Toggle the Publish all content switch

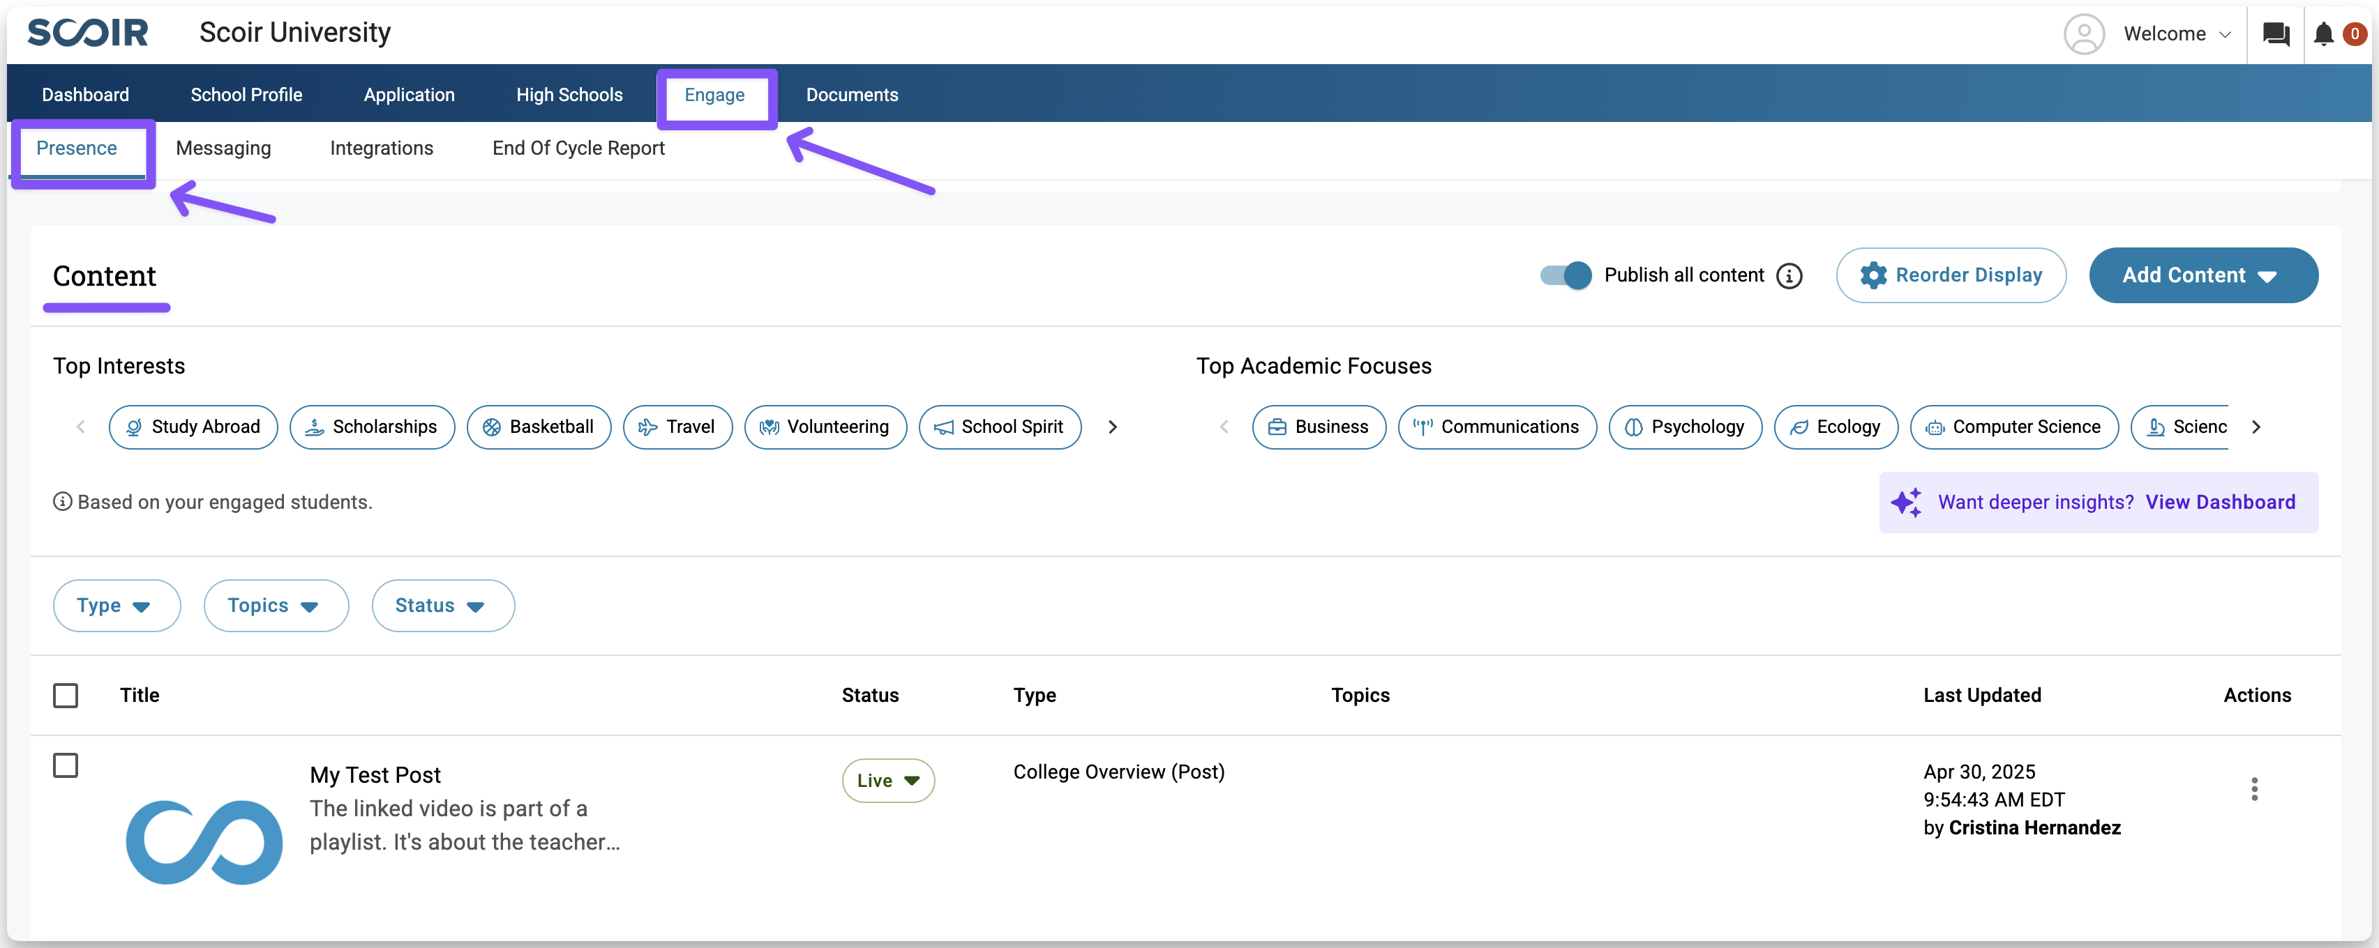point(1566,275)
